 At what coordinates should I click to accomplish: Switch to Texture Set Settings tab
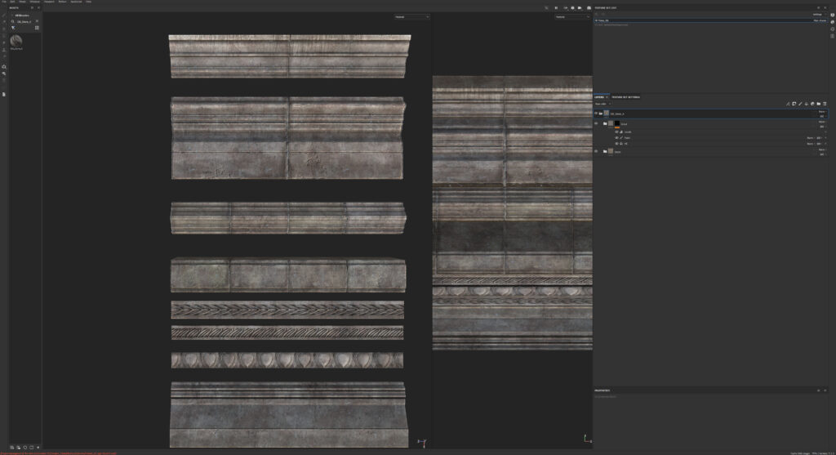coord(626,97)
